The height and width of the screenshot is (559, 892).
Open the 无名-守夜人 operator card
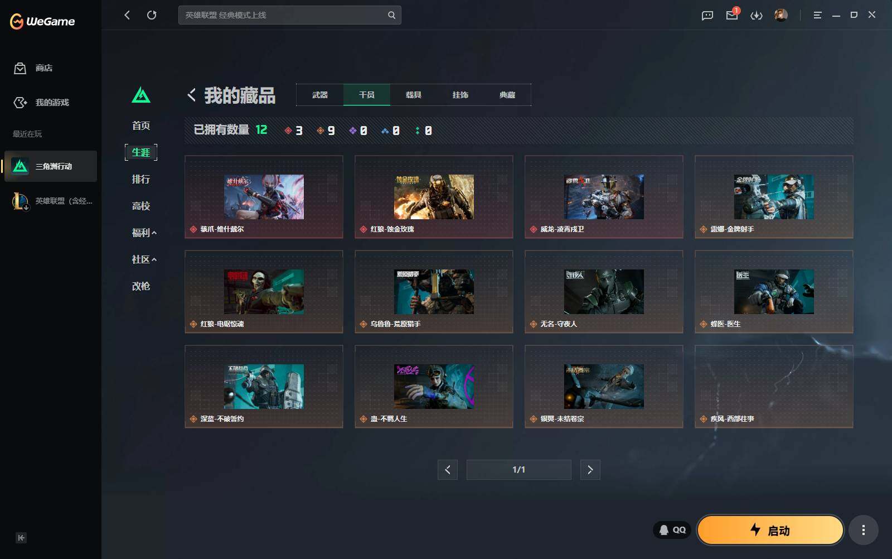[604, 292]
